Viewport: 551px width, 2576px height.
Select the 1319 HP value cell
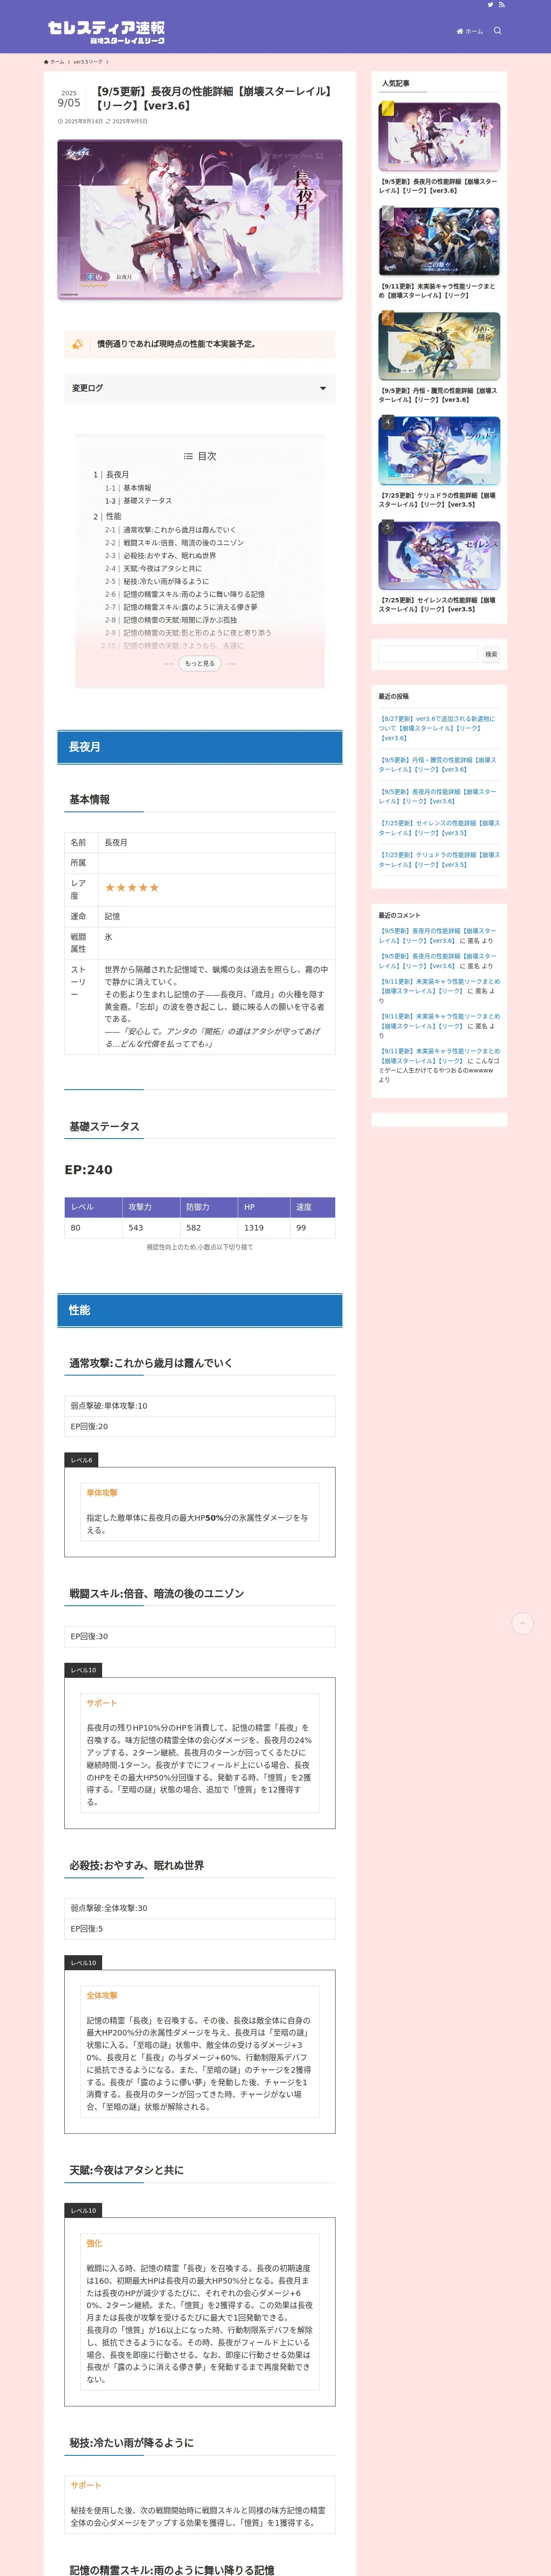264,1228
